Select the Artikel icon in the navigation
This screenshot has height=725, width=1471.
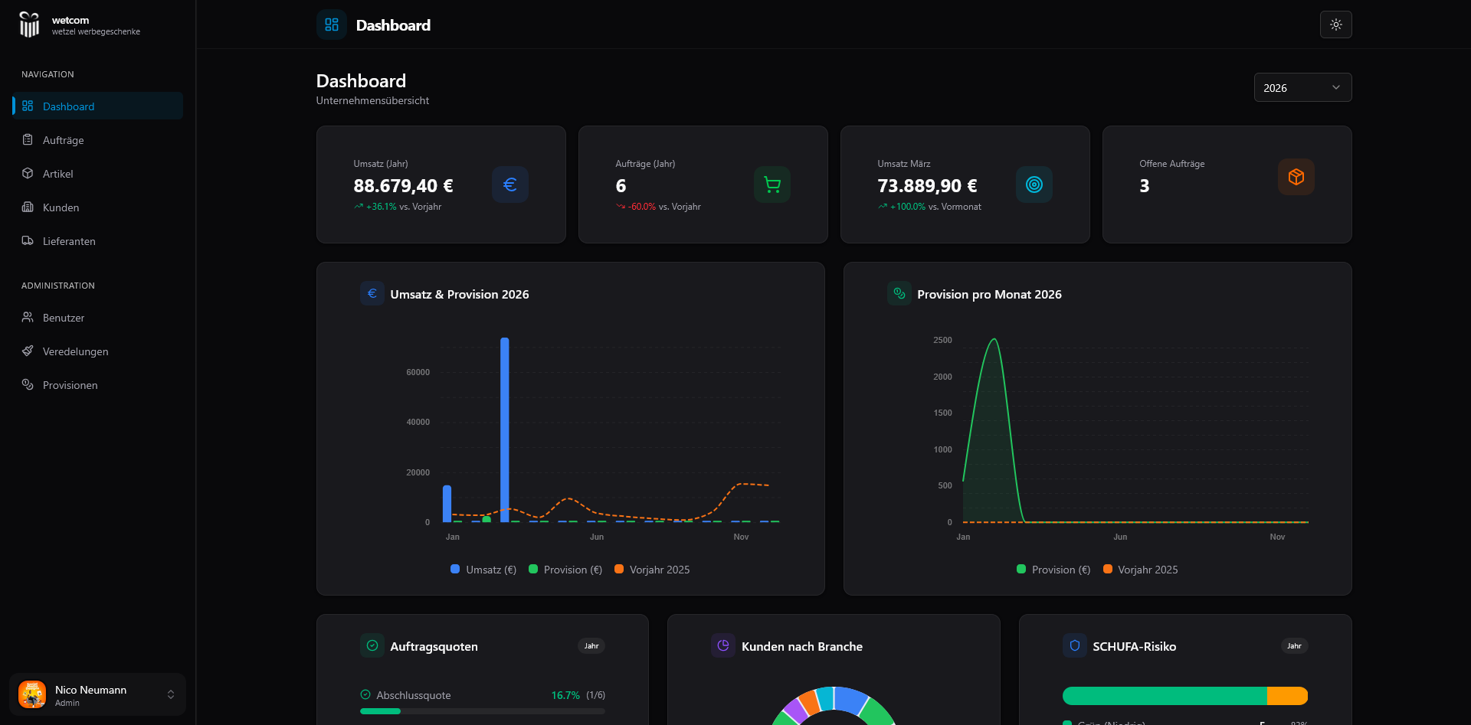[28, 174]
